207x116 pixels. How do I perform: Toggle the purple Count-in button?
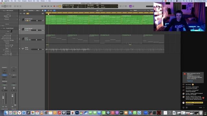pos(130,6)
